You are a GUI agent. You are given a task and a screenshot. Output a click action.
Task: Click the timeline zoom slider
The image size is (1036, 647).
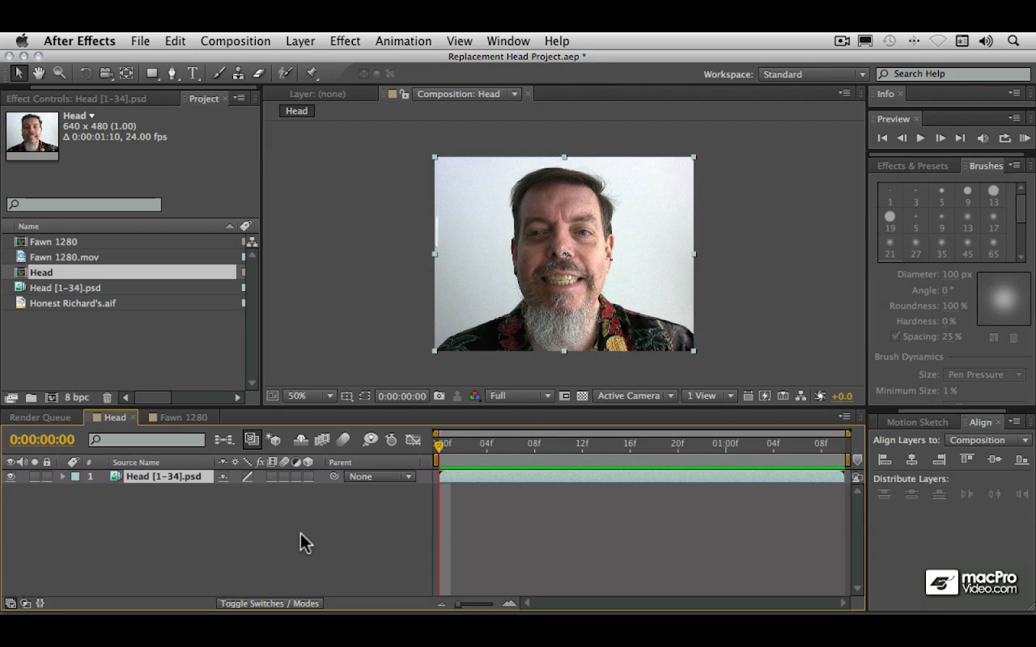point(459,604)
